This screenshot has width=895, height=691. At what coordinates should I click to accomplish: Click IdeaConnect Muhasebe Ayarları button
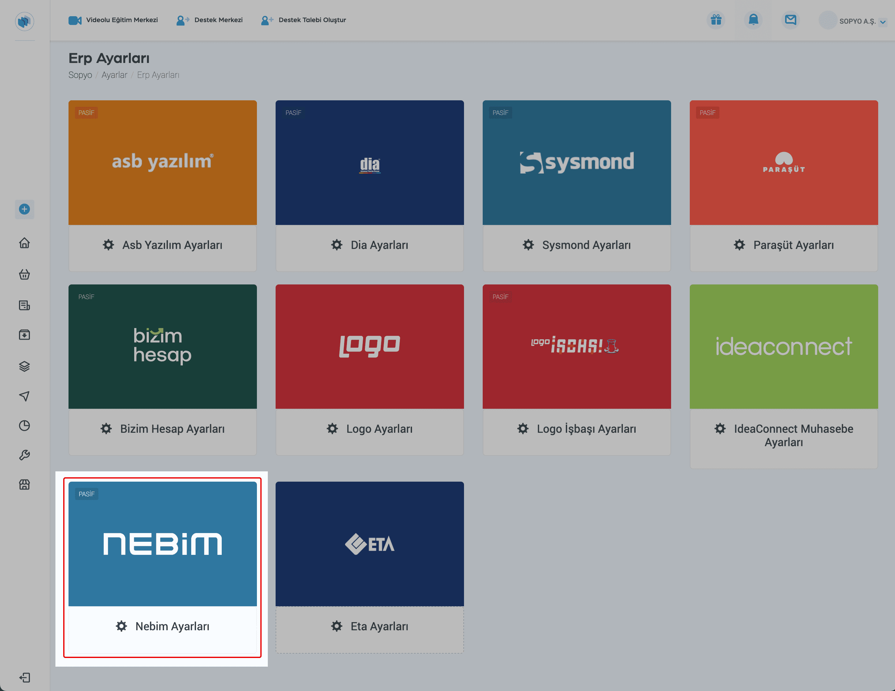tap(784, 436)
